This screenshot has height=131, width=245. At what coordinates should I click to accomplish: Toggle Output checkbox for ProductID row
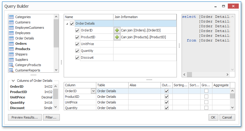point(167,97)
